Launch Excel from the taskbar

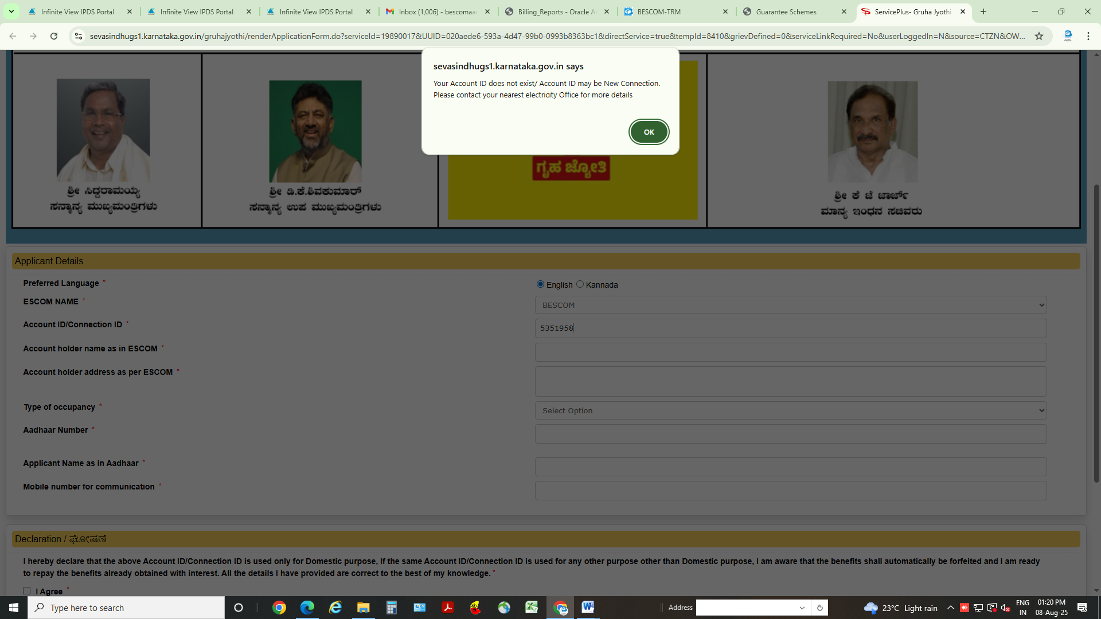(532, 607)
